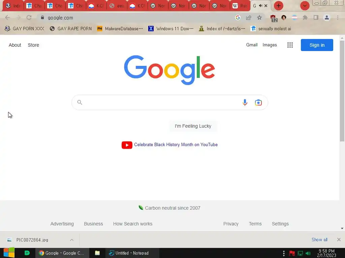The width and height of the screenshot is (345, 258).
Task: Click Show all downloads
Action: pos(319,240)
